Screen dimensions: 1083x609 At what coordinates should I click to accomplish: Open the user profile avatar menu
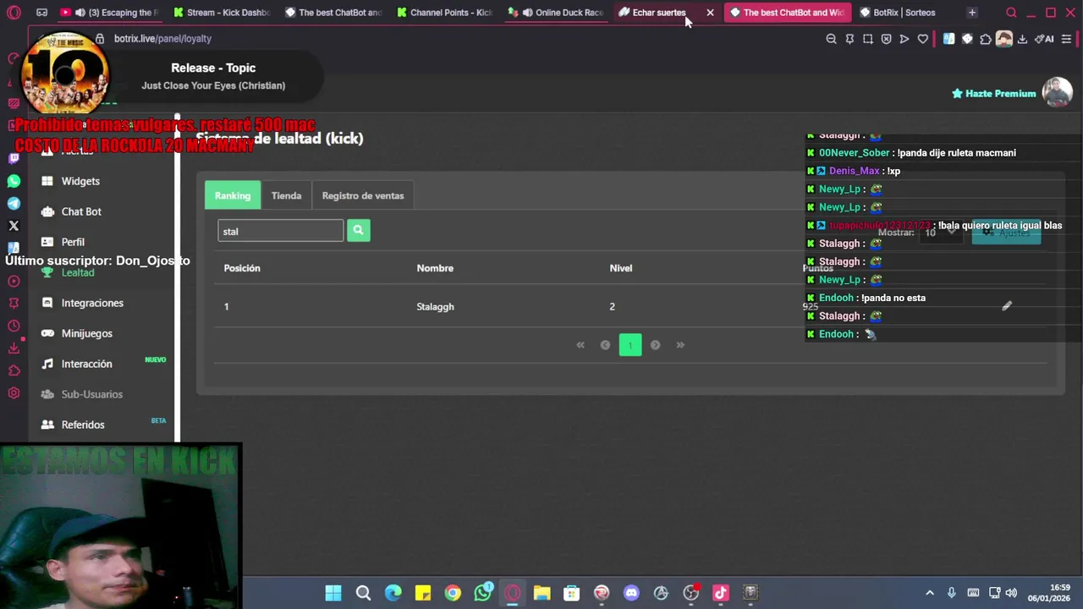[x=1057, y=92]
